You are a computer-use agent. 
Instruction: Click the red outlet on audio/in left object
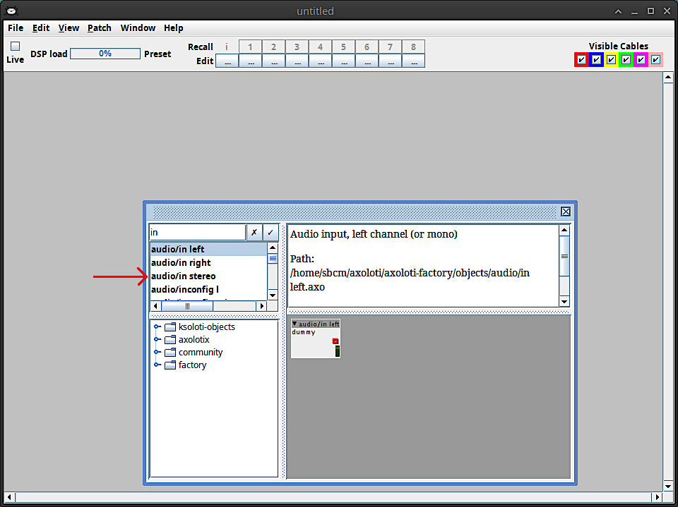(335, 341)
